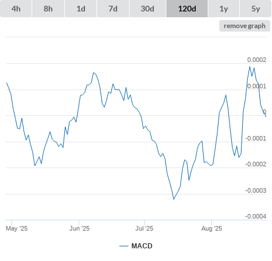Click the highest MACD peak in August

[x=250, y=67]
